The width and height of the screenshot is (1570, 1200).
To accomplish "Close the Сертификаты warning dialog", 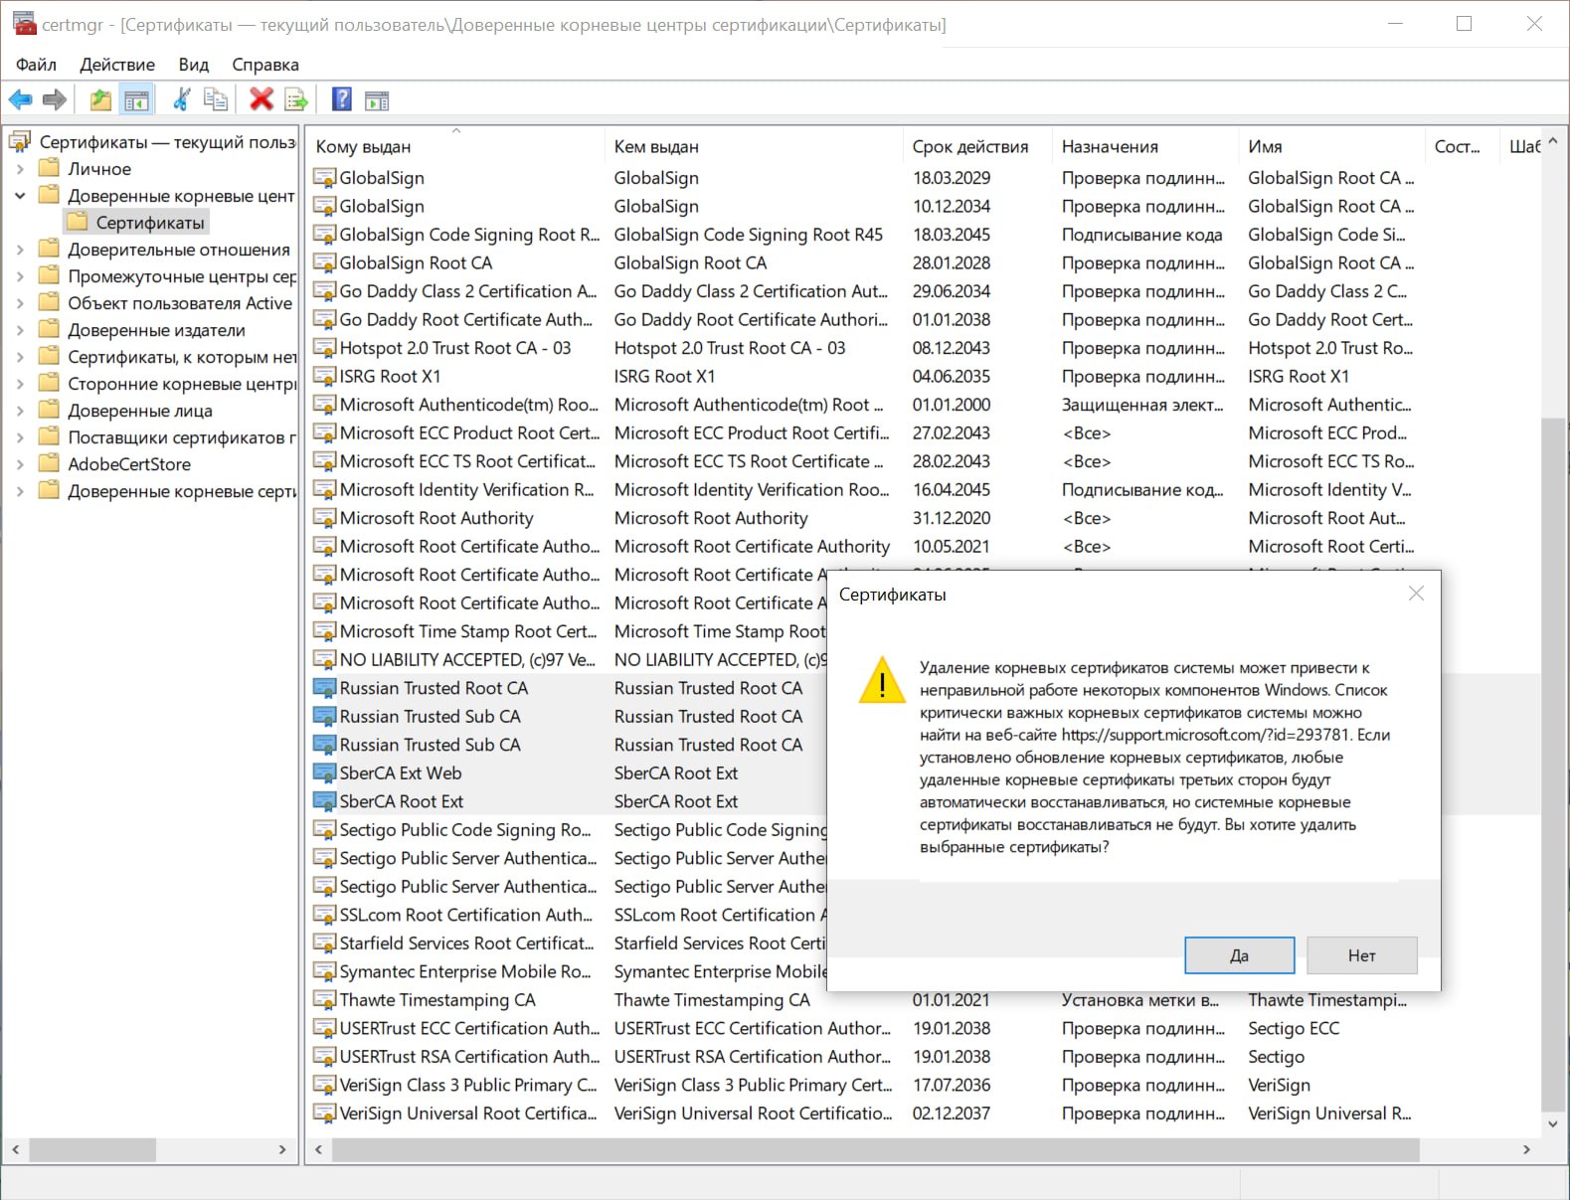I will (1417, 594).
